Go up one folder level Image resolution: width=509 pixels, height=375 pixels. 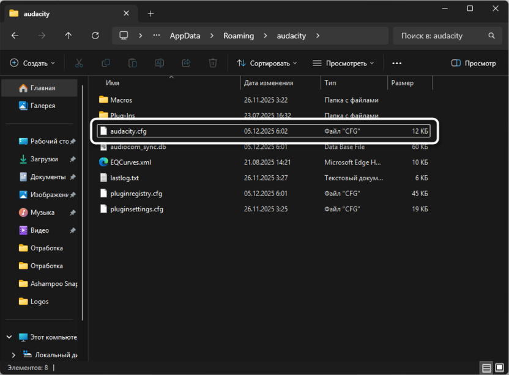(69, 36)
